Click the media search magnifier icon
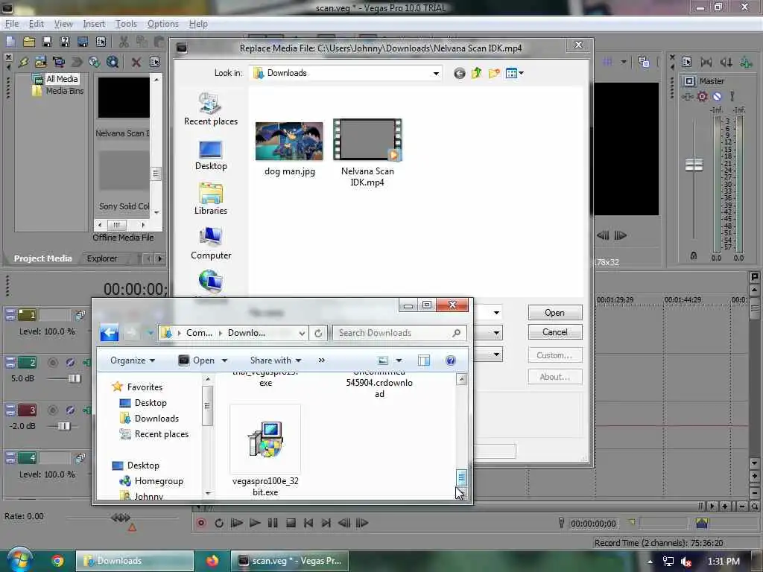The height and width of the screenshot is (572, 763). (113, 63)
